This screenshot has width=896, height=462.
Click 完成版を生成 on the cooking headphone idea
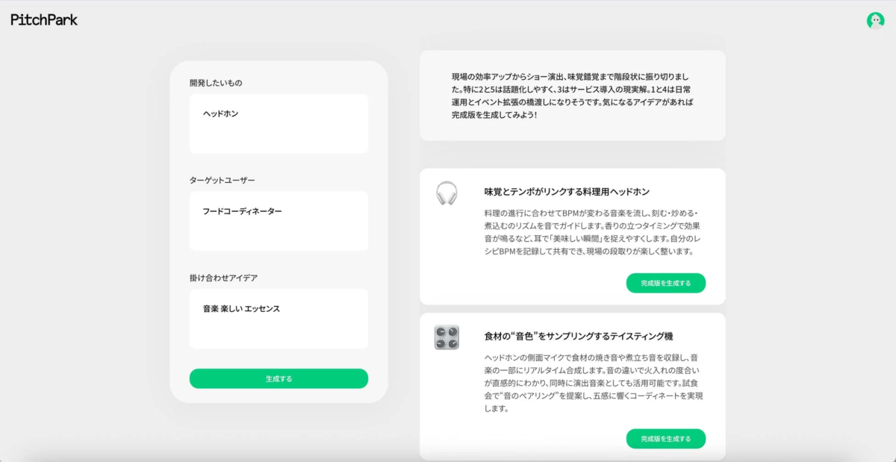pyautogui.click(x=665, y=283)
